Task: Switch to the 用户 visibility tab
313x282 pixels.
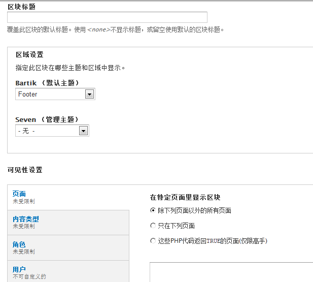Action: tap(68, 271)
